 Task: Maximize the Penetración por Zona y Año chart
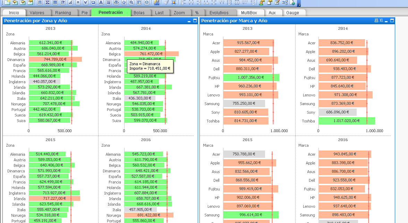pyautogui.click(x=195, y=20)
